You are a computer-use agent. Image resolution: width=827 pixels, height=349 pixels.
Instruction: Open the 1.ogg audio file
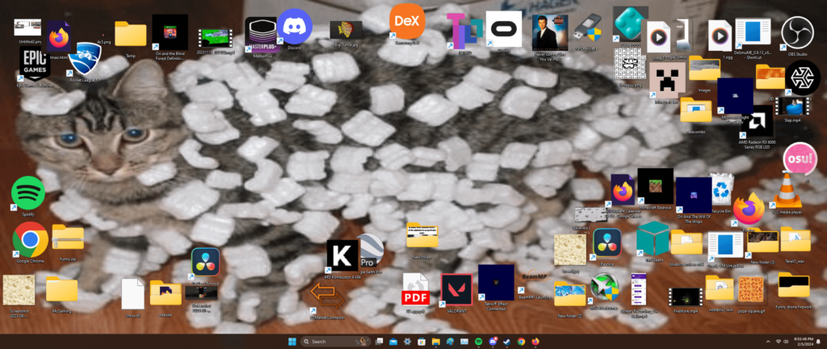(720, 36)
